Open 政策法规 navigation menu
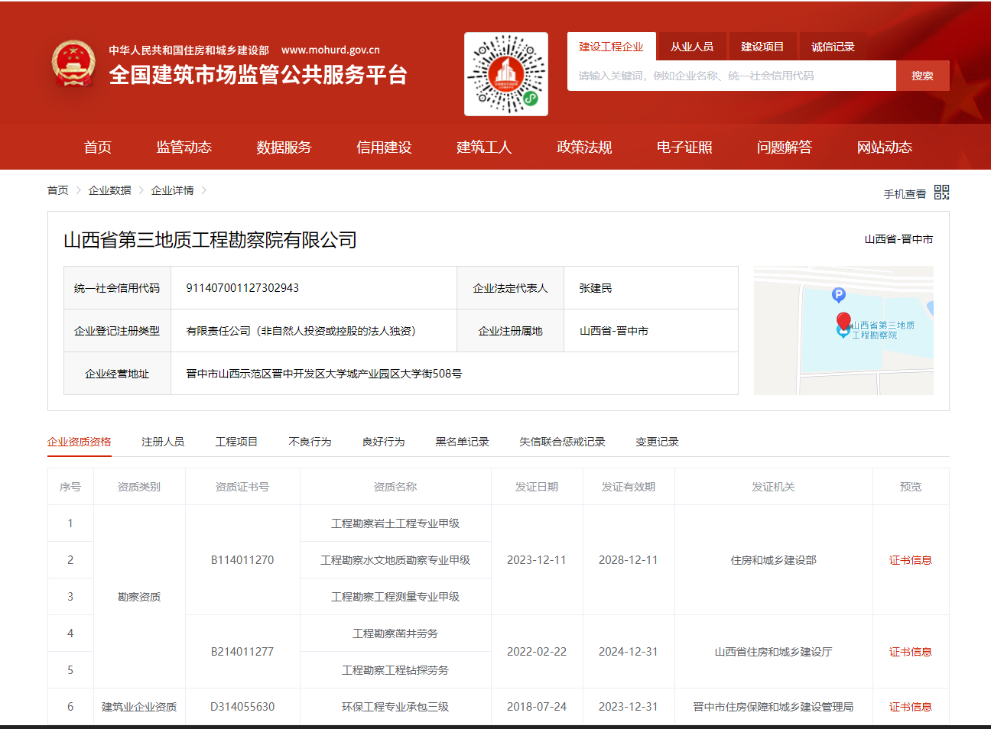 pyautogui.click(x=584, y=147)
